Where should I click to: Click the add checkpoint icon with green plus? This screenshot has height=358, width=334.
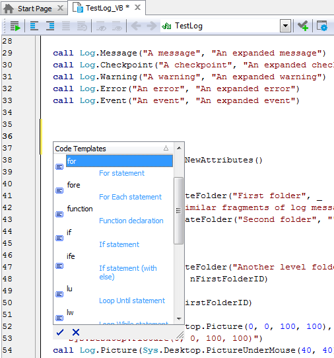(303, 26)
